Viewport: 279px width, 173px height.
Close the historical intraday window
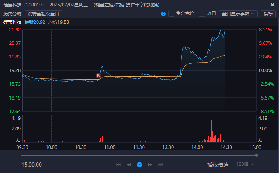click(273, 5)
